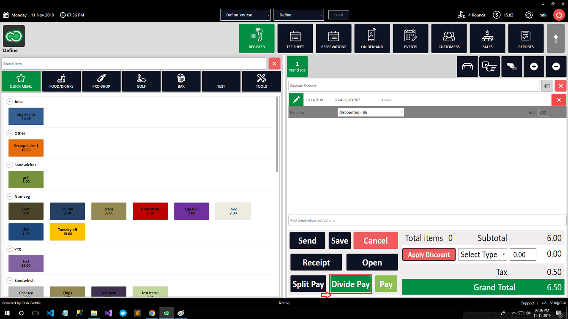
Task: Click the hand with card icon button
Action: [x=512, y=67]
